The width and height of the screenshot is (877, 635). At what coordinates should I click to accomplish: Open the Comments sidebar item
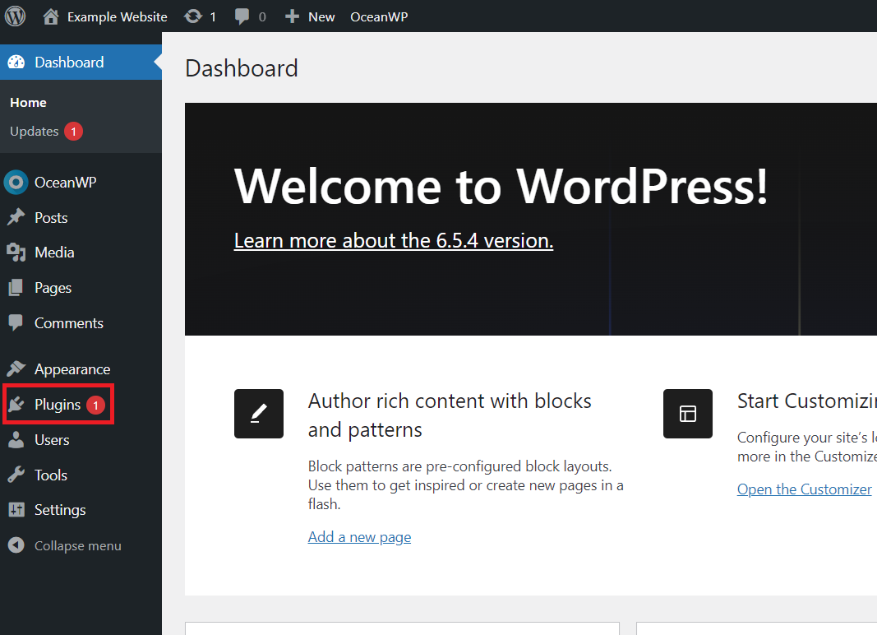coord(68,323)
